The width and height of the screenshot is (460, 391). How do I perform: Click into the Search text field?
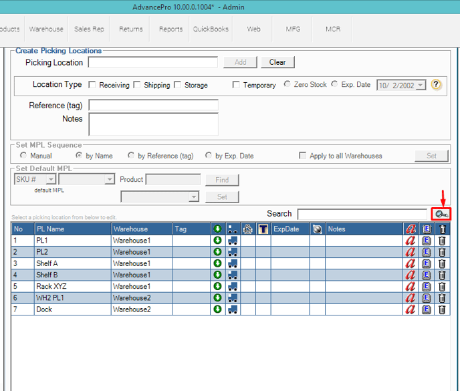click(362, 214)
